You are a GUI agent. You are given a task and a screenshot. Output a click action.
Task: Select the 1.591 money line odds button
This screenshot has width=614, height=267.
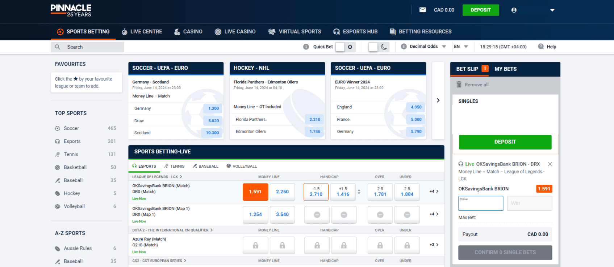(x=255, y=192)
